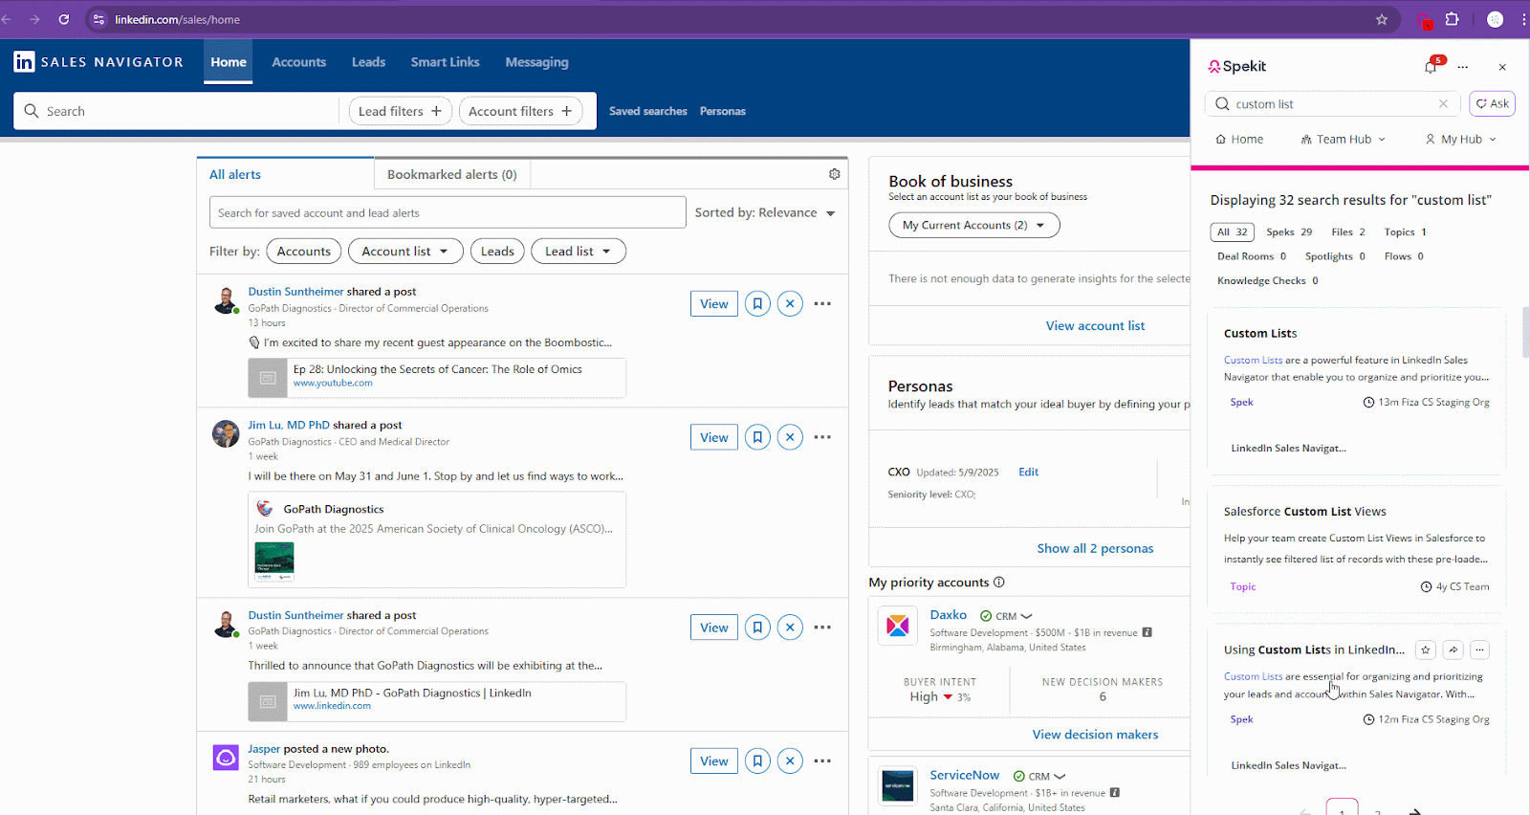Open My Current Accounts (2) dropdown
The height and width of the screenshot is (815, 1530).
[x=974, y=225]
